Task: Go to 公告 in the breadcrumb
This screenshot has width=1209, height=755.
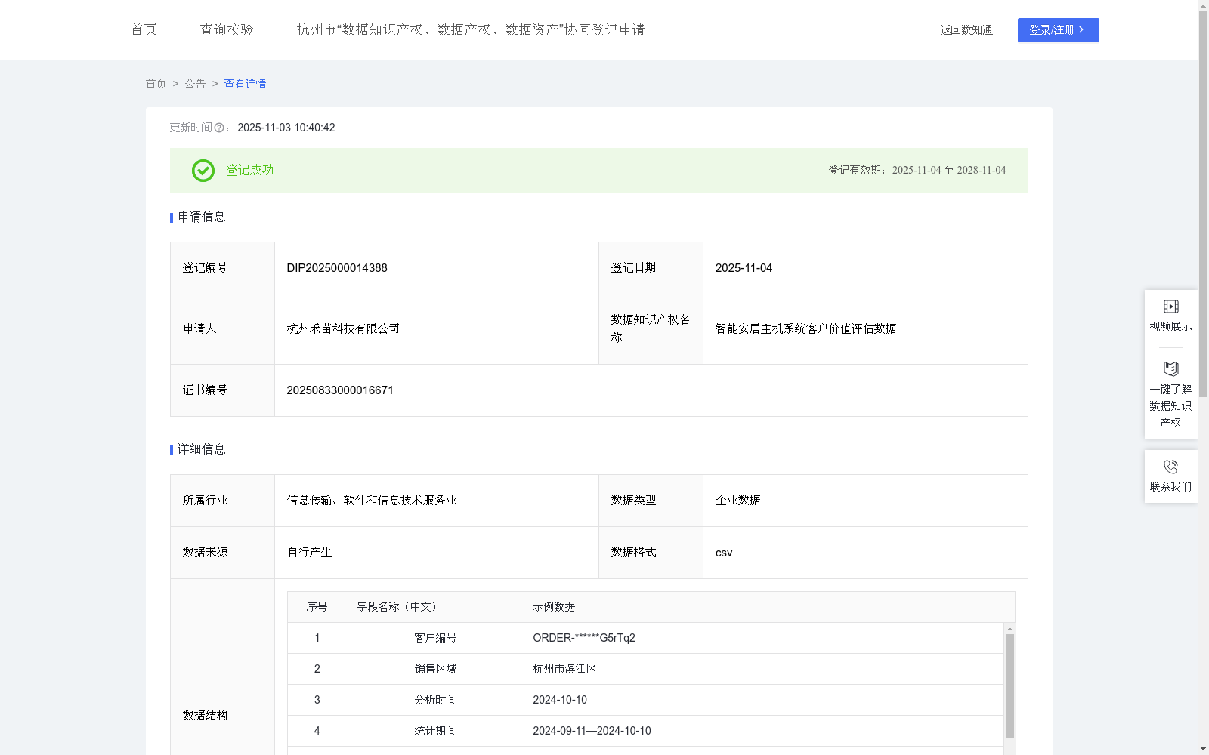Action: [195, 84]
